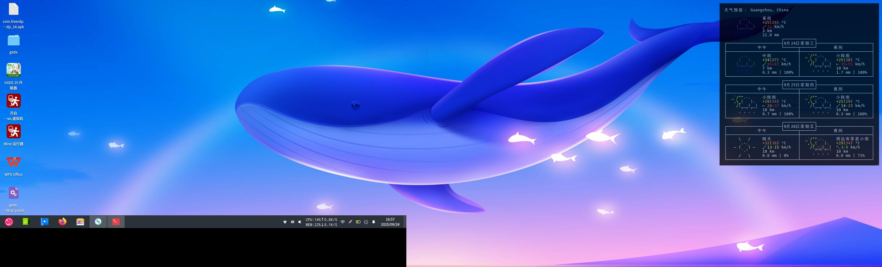
Task: Open the Wi-Fi network tray icon
Action: point(343,222)
